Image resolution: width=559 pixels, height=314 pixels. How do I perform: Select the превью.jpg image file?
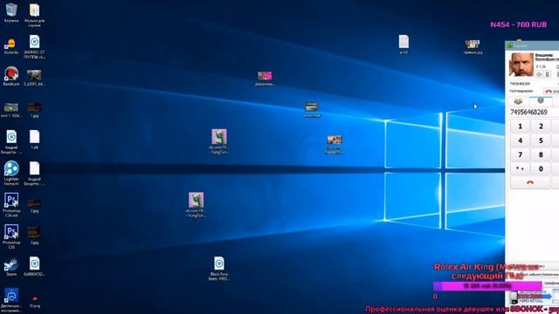click(473, 46)
